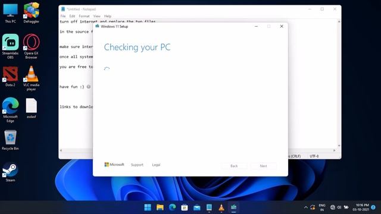Viewport: 381px width, 214px height.
Task: Open the This PC desktop icon
Action: point(10,13)
